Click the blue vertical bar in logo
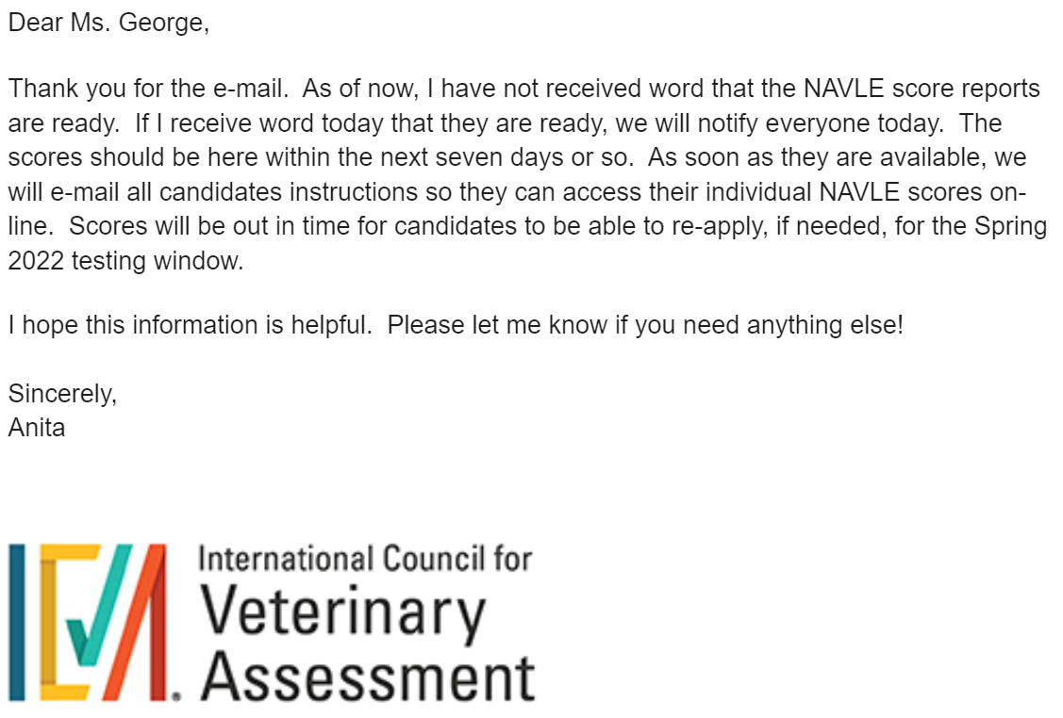The height and width of the screenshot is (718, 1063). coord(18,622)
